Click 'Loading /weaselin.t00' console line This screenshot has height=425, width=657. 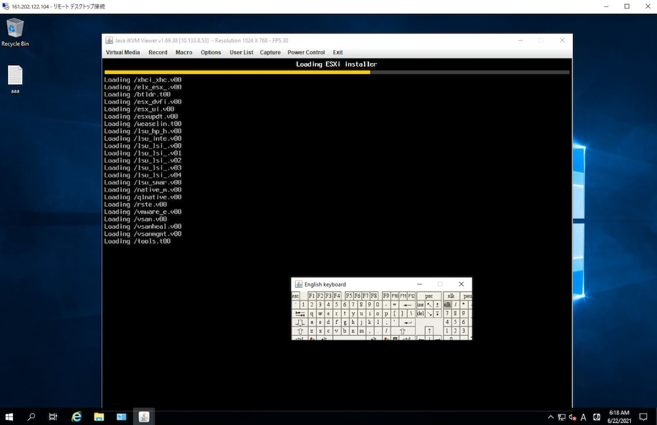pos(143,124)
